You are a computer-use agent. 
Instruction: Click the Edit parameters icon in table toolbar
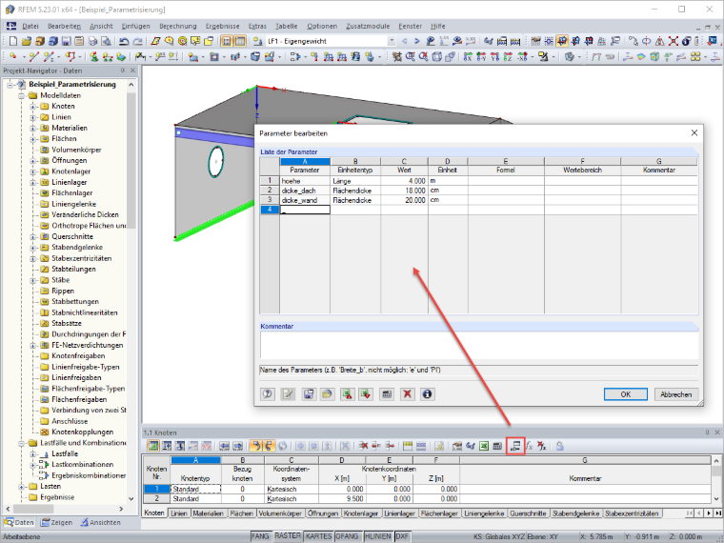pyautogui.click(x=515, y=446)
